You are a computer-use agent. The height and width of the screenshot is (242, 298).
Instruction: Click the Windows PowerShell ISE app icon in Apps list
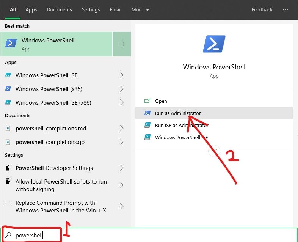pos(8,75)
